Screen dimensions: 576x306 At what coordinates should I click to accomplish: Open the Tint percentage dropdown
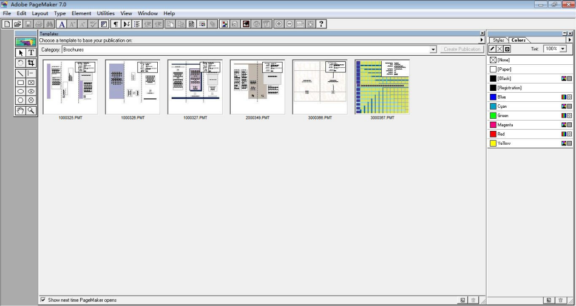click(x=563, y=49)
